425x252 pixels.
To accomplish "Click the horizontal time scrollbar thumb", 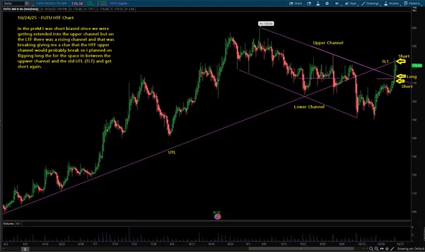I will 301,248.
